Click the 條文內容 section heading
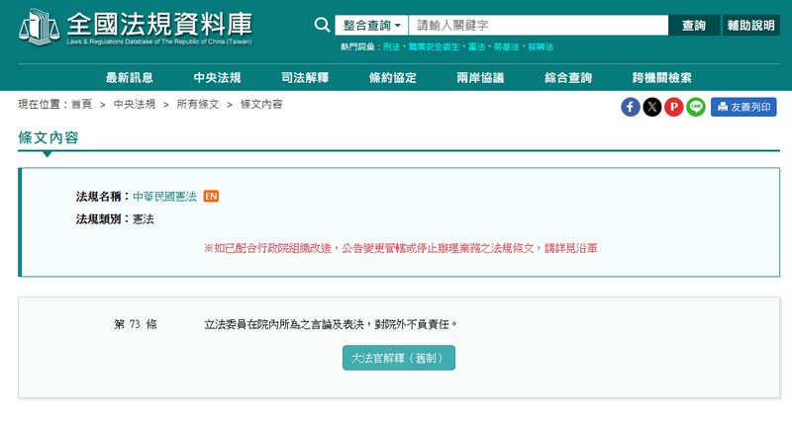Image resolution: width=792 pixels, height=424 pixels. coord(48,137)
